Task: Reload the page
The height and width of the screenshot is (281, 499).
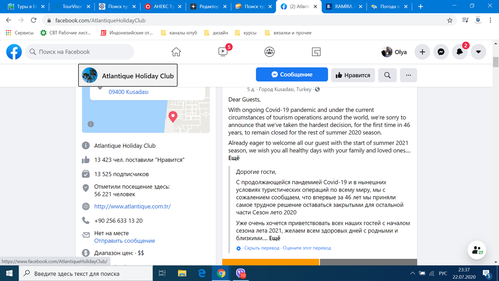Action: click(x=34, y=20)
